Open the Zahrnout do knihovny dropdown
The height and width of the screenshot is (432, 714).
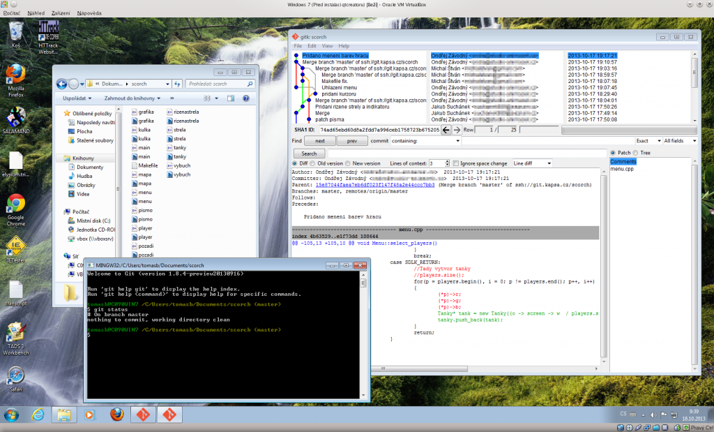(x=132, y=98)
